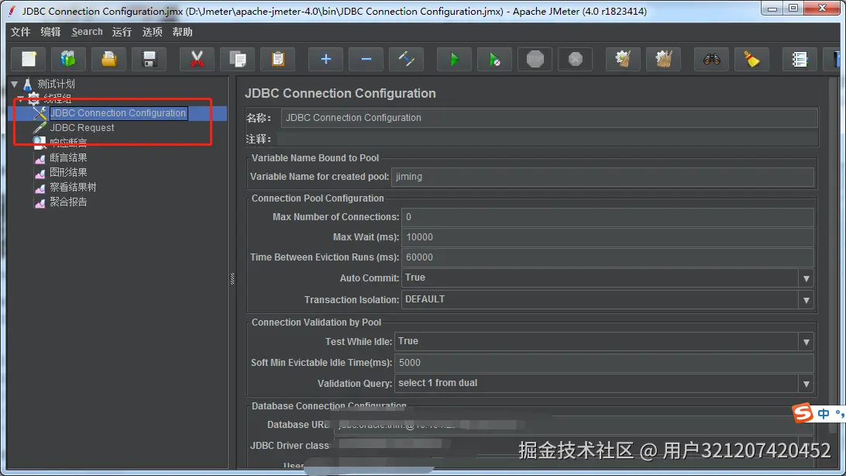Select 图形结果 tree item
This screenshot has height=476, width=846.
(x=68, y=172)
